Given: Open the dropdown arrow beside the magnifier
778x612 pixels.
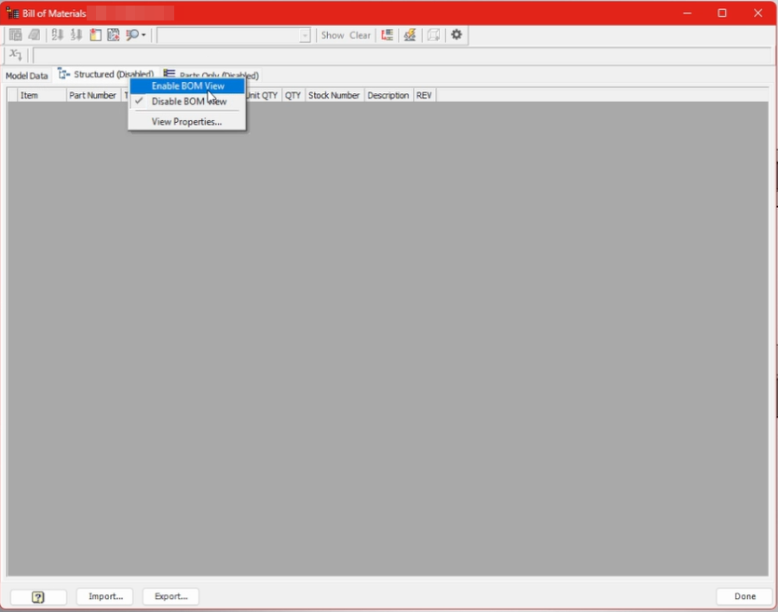Looking at the screenshot, I should click(143, 35).
